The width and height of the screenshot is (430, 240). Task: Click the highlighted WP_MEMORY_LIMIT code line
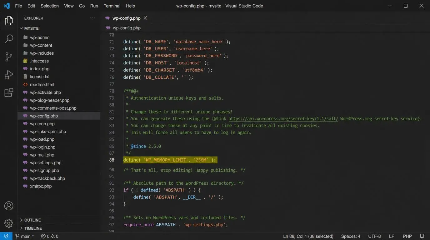pyautogui.click(x=170, y=160)
